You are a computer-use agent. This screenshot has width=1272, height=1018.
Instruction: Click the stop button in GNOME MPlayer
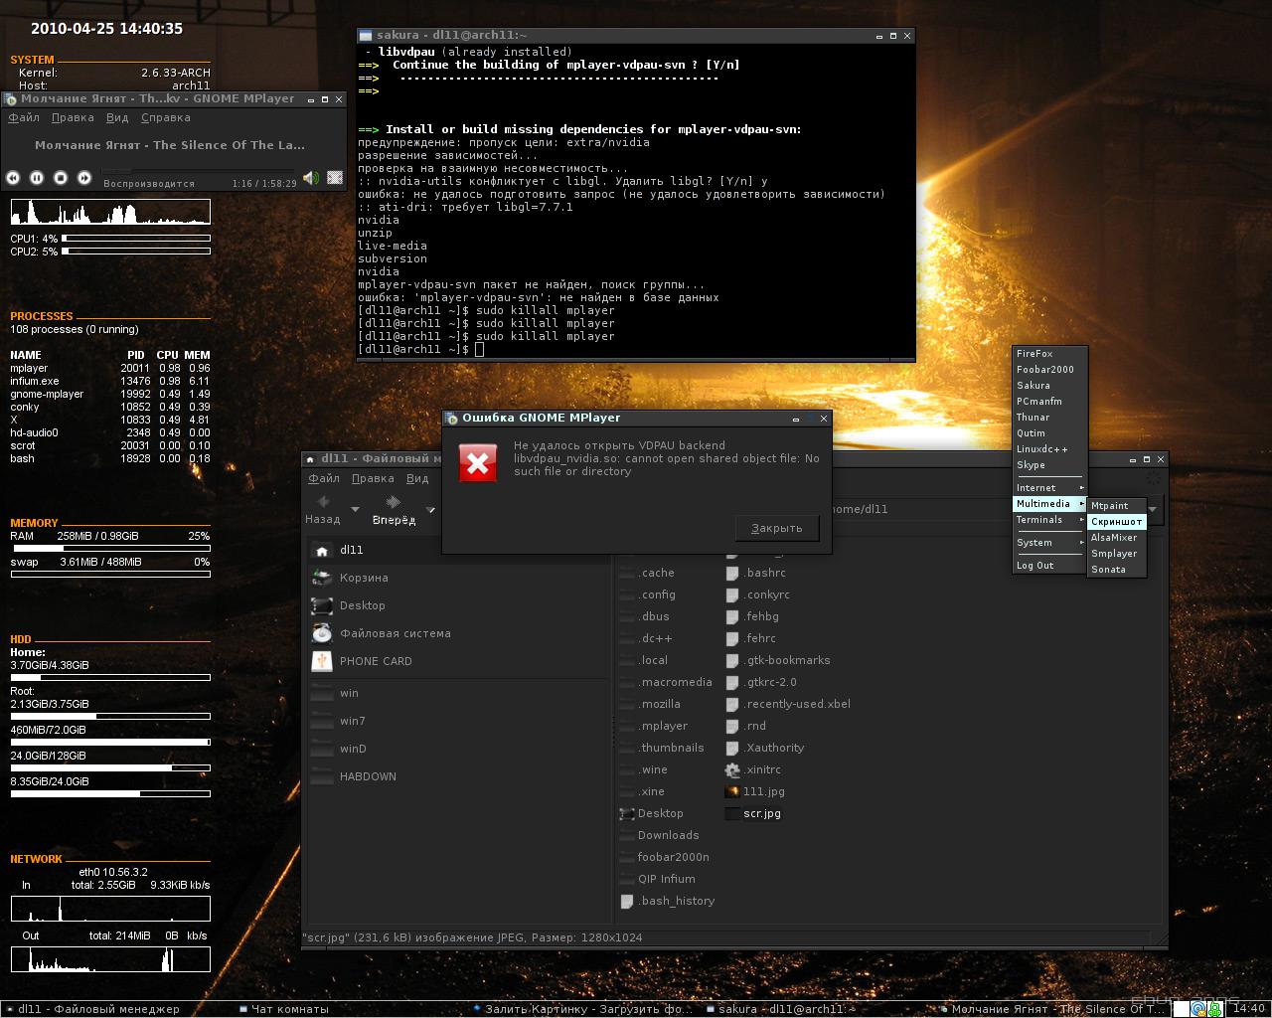pyautogui.click(x=61, y=178)
